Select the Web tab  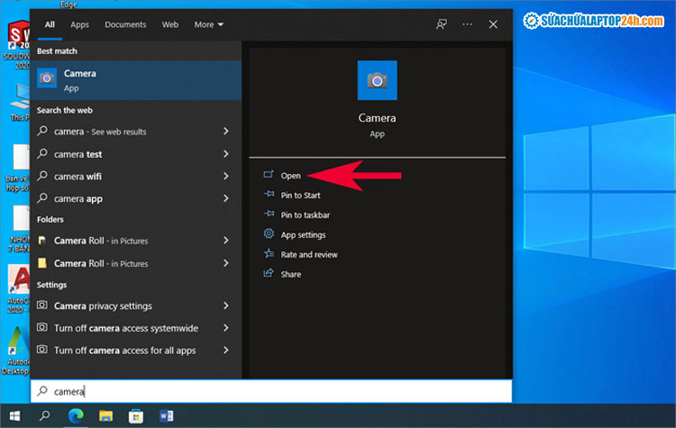pos(170,24)
